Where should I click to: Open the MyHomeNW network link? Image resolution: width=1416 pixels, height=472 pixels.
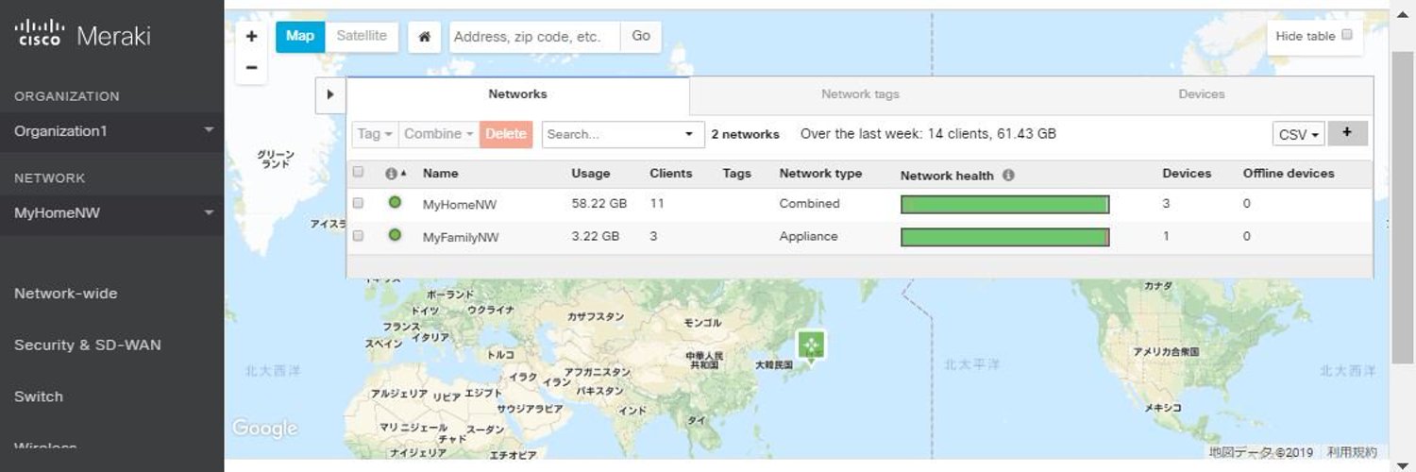point(460,204)
